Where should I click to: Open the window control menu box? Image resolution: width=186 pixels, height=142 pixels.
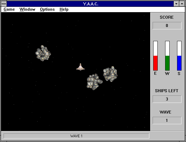(4, 4)
